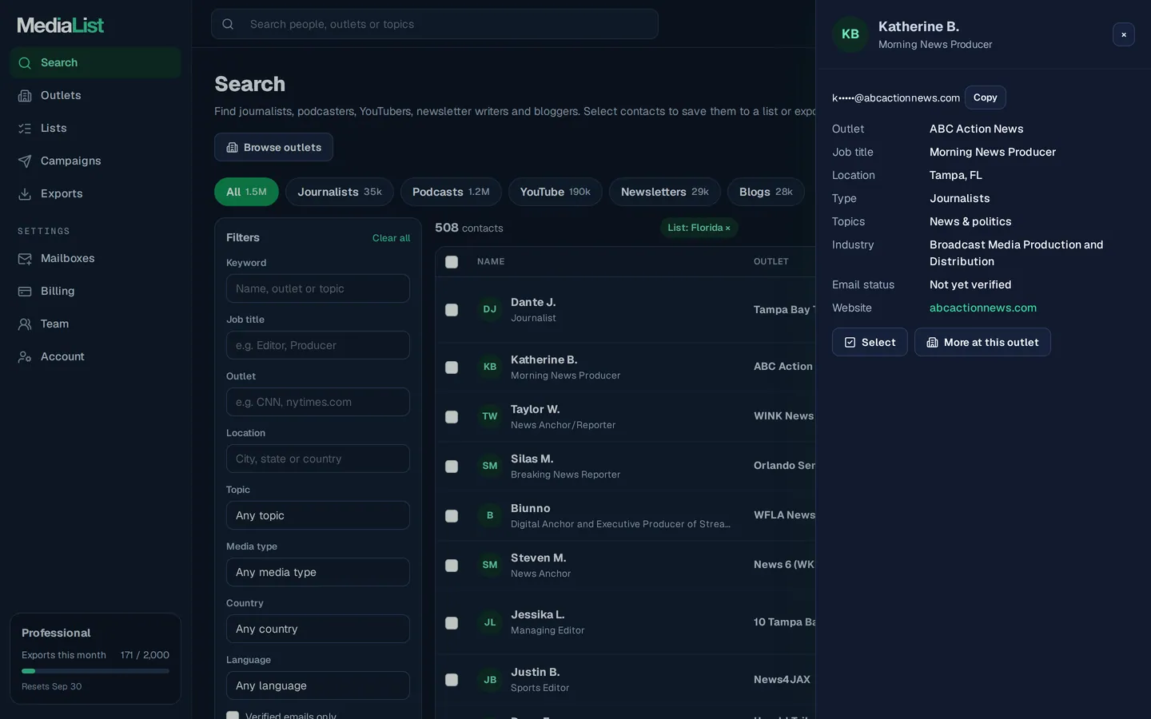Tick the checkbox for Katherine B. row
The image size is (1151, 719).
452,367
